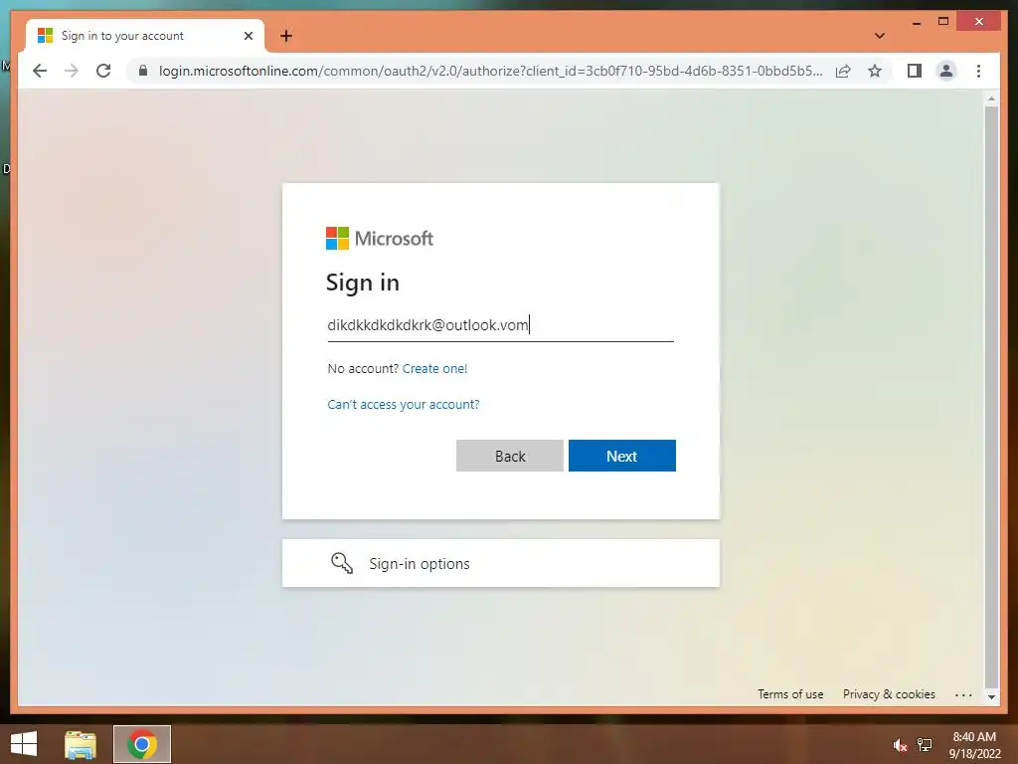This screenshot has height=764, width=1018.
Task: Click the blue Next button
Action: tap(622, 456)
